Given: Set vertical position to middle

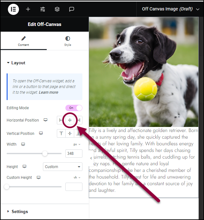Looking at the screenshot, I should pos(70,133).
